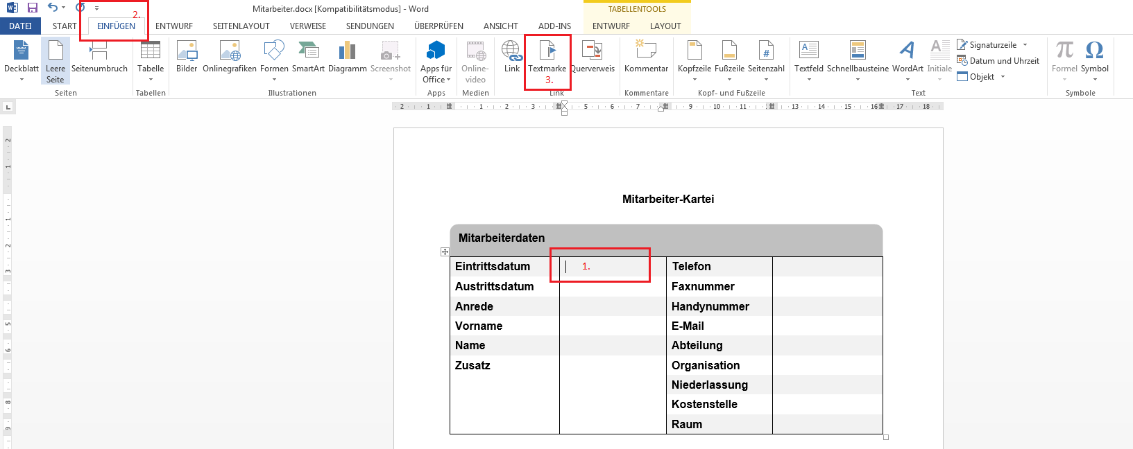
Task: Click the Save icon in quick access toolbar
Action: (33, 8)
